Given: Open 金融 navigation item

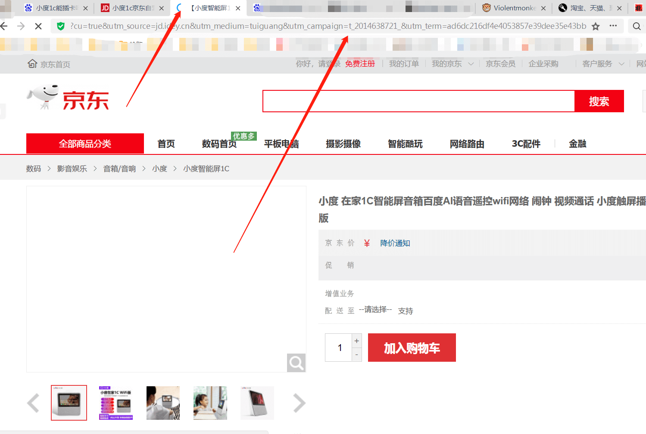Looking at the screenshot, I should click(577, 144).
